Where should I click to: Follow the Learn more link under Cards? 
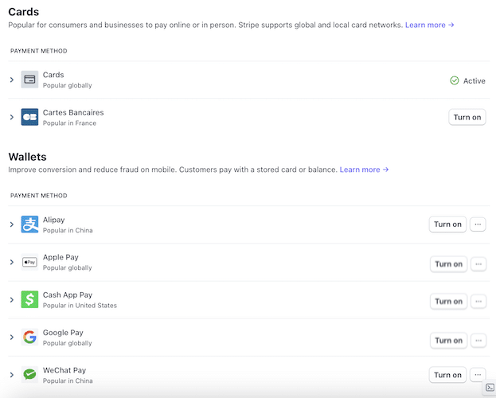point(430,25)
